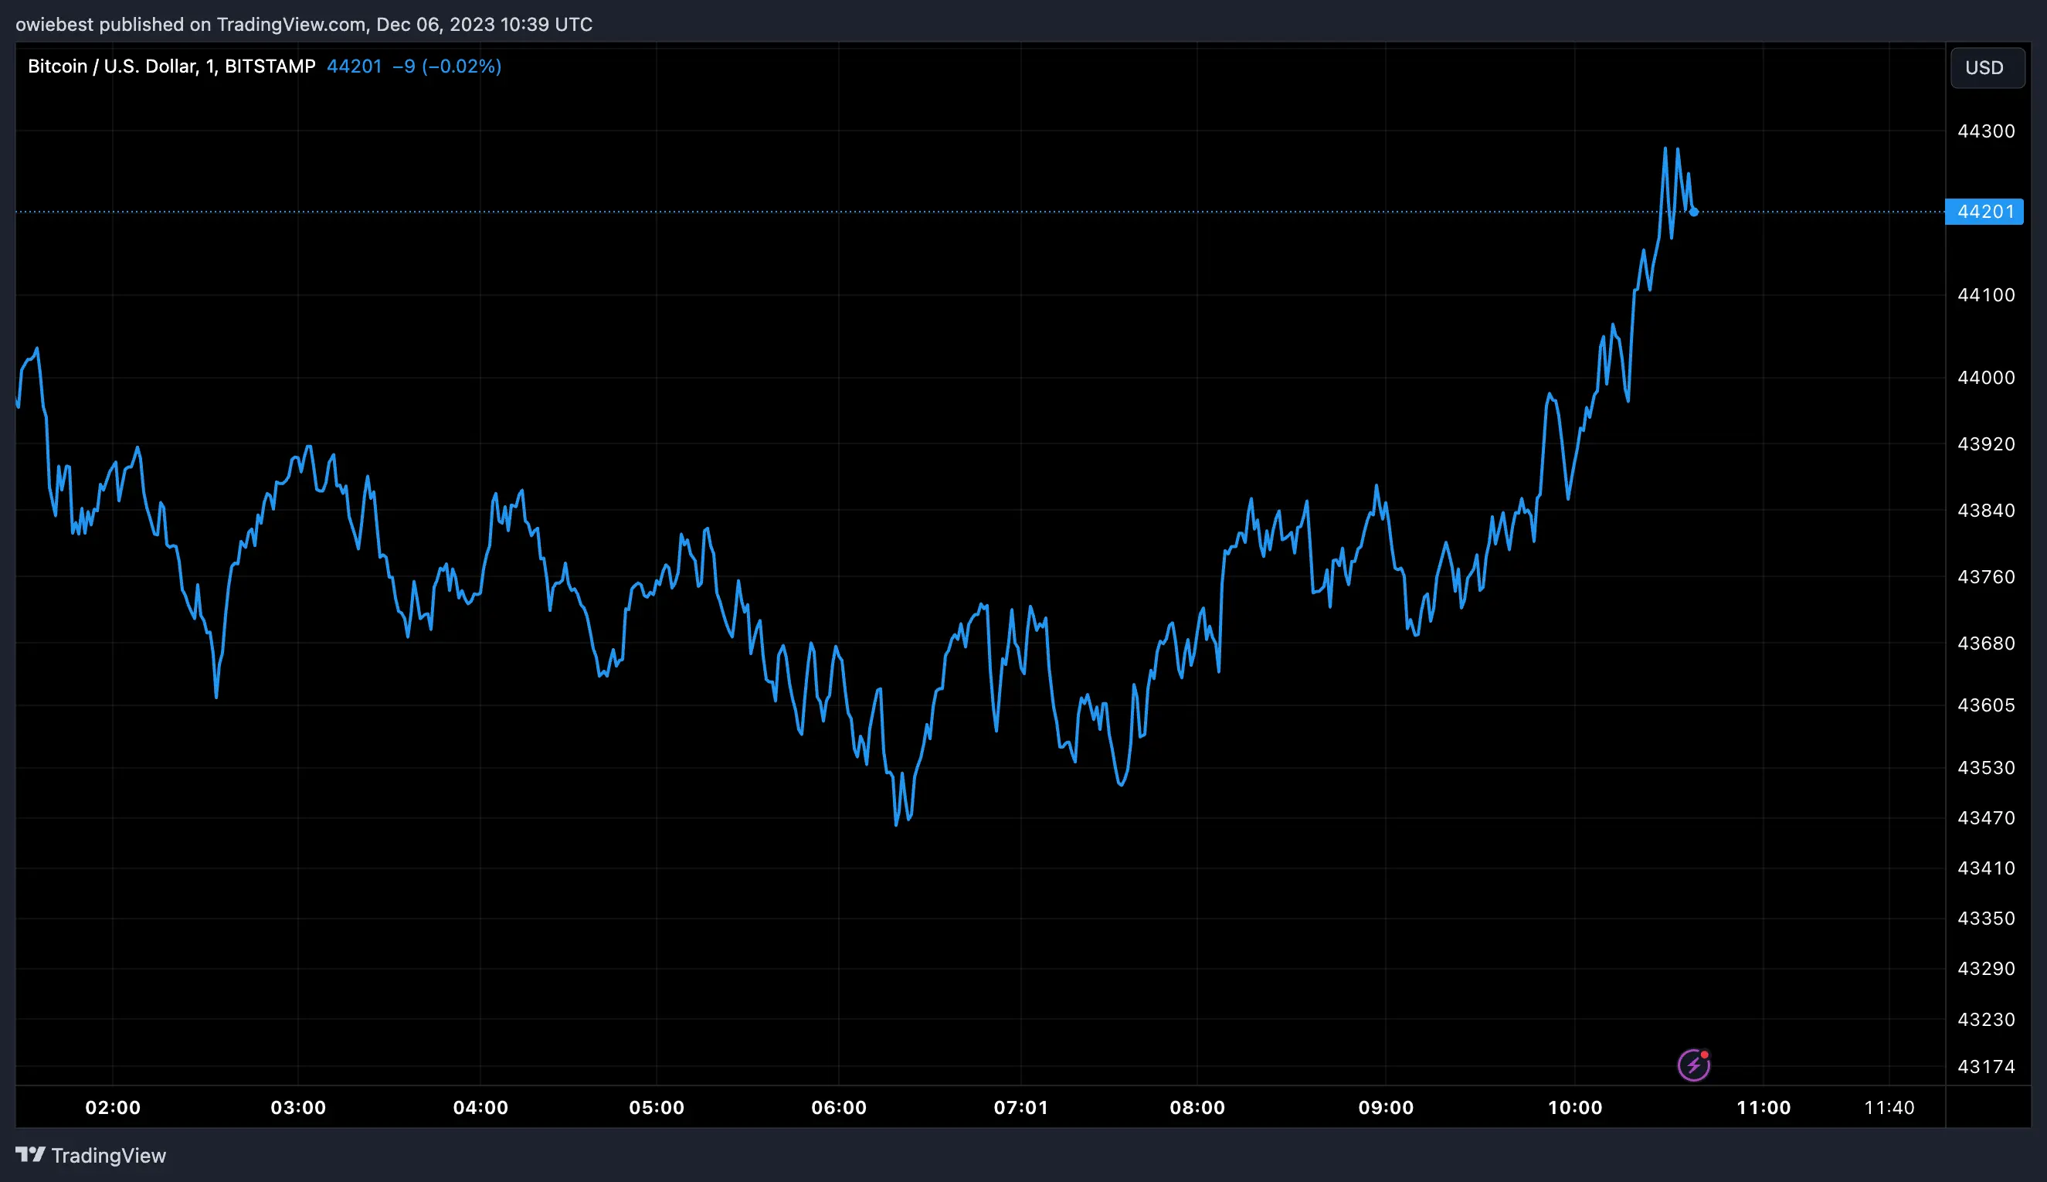Select the 06:00 time axis label
Image resolution: width=2047 pixels, height=1182 pixels.
840,1106
